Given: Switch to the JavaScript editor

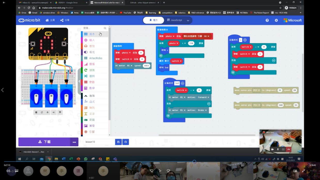Looking at the screenshot, I should tap(174, 20).
